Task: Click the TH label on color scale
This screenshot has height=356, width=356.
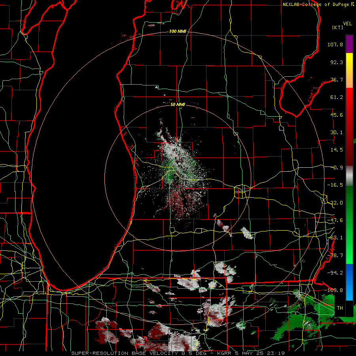Action: click(340, 308)
